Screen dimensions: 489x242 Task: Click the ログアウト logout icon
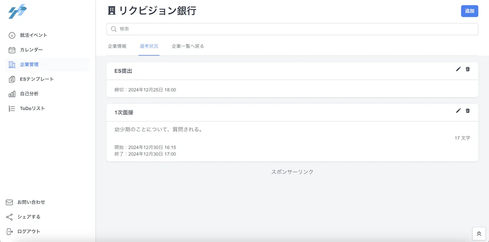(x=10, y=231)
